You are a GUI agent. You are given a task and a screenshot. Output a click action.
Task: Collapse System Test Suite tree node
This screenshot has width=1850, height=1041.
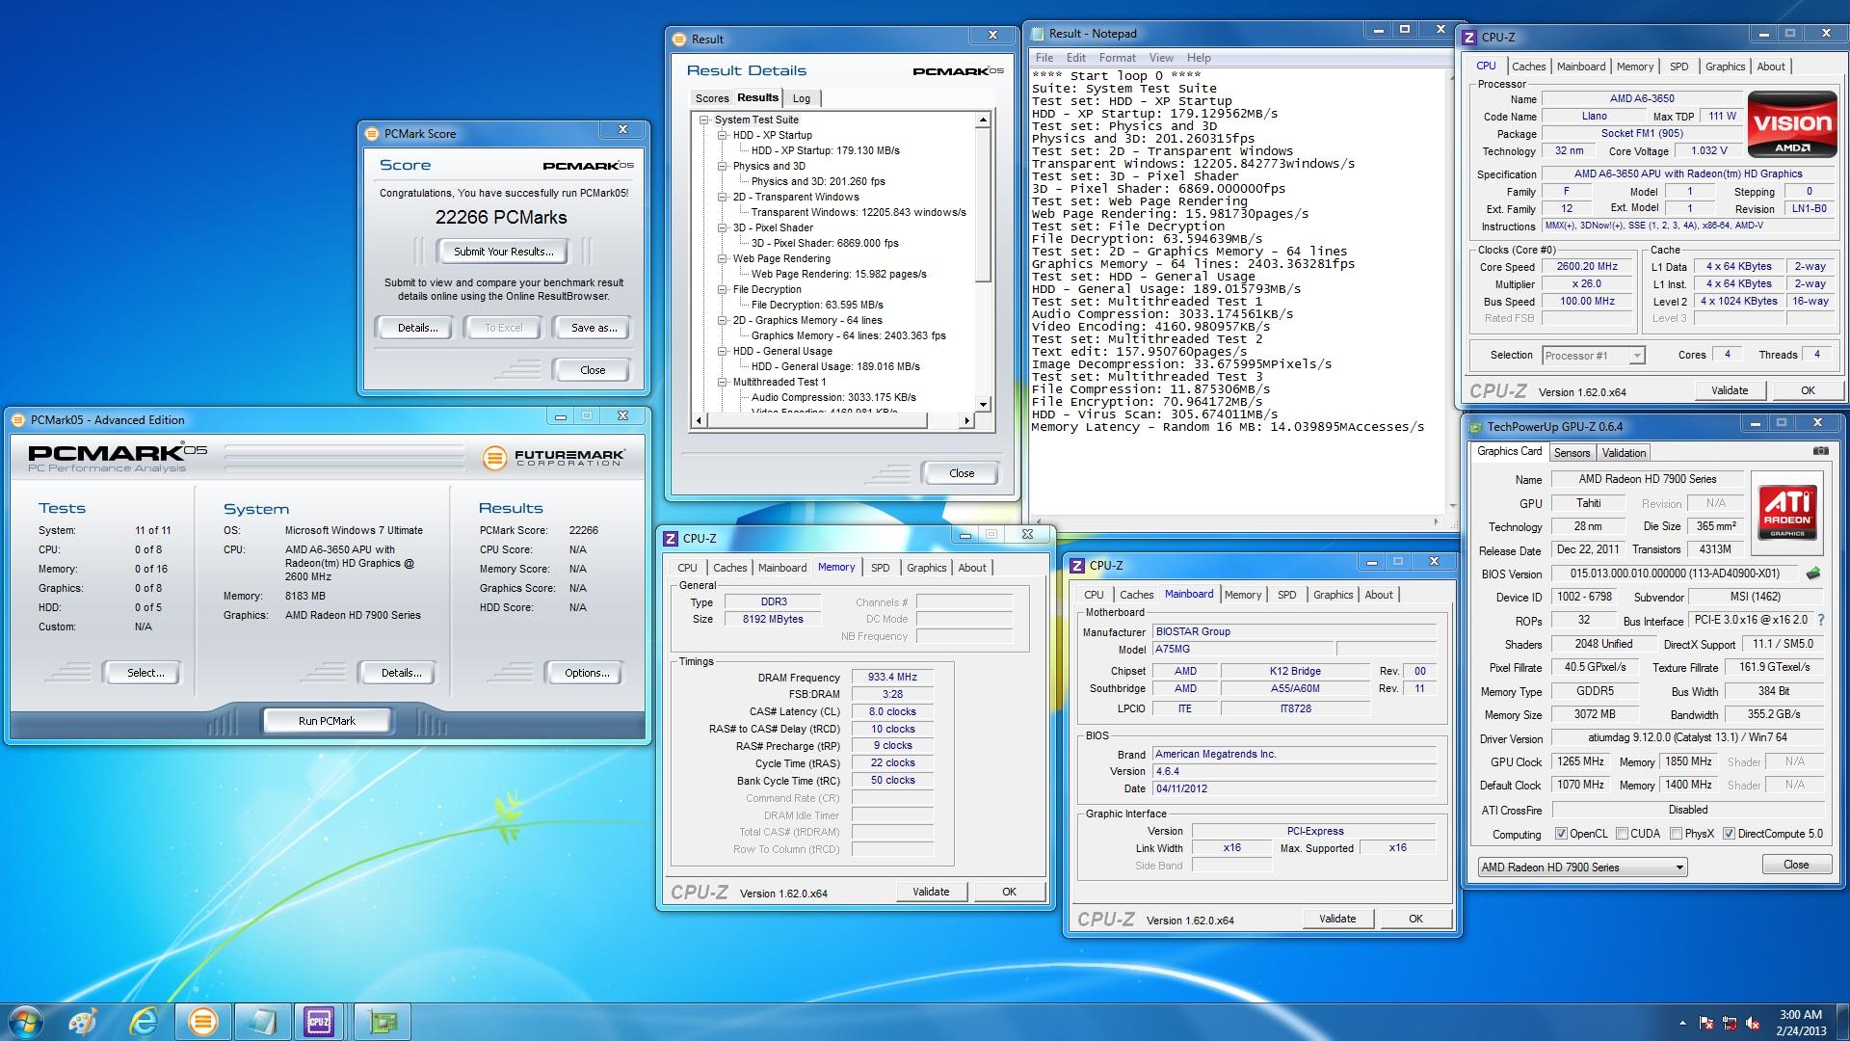(704, 120)
